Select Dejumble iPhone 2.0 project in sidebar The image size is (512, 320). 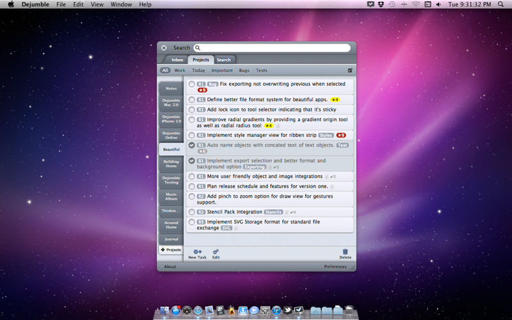(171, 119)
